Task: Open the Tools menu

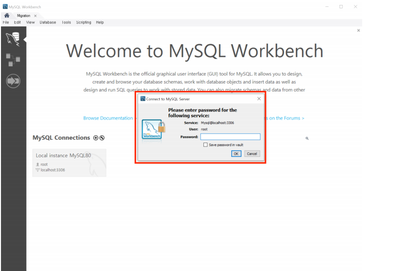Action: coord(66,23)
